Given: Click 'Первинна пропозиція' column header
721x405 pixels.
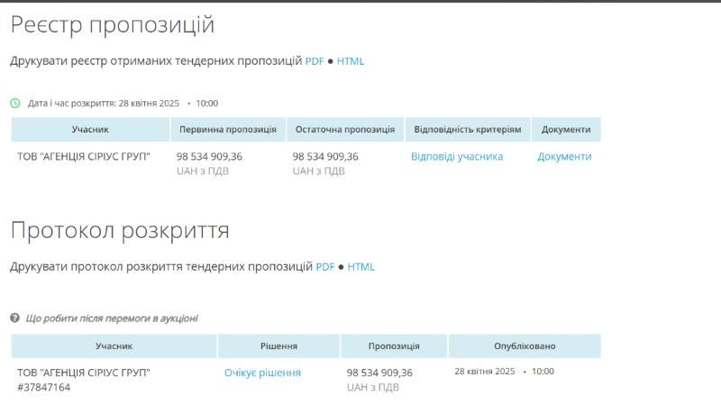Looking at the screenshot, I should (x=228, y=130).
